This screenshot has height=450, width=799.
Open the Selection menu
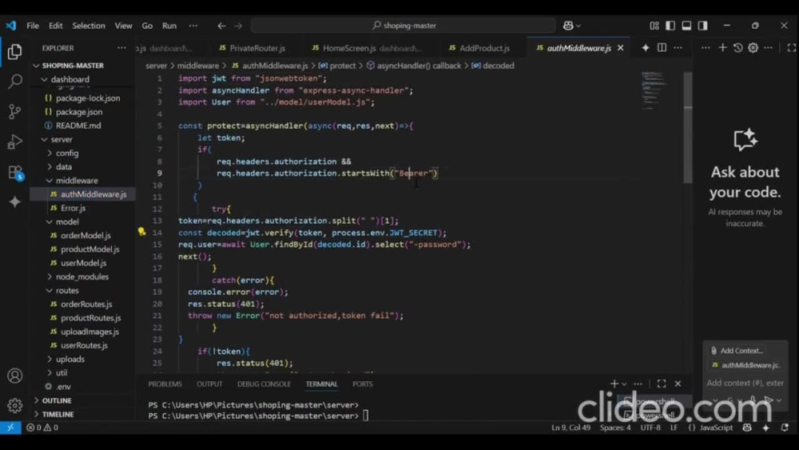point(88,26)
